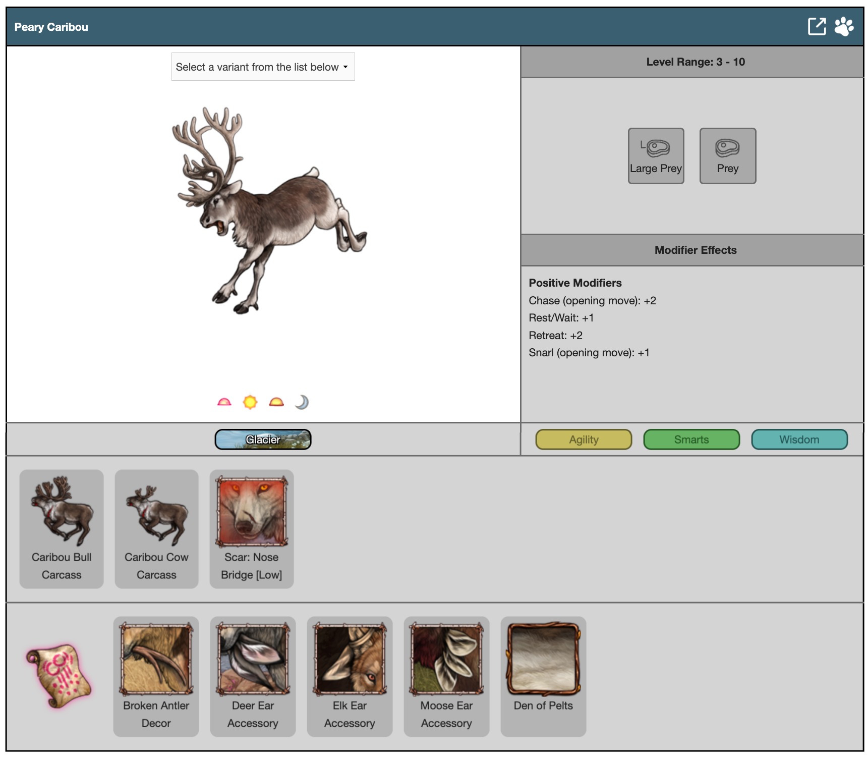The image size is (868, 757).
Task: Open the Caribou Bull Carcass item
Action: [62, 528]
